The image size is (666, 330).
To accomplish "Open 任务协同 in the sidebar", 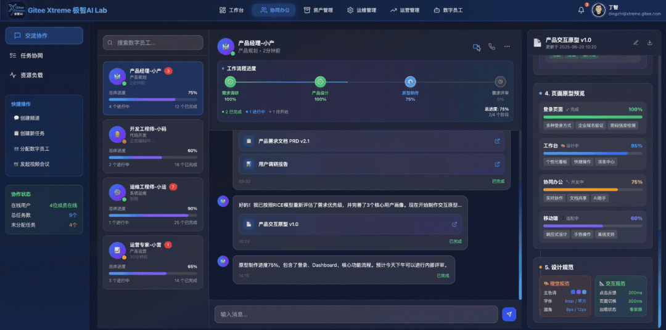I will pos(44,55).
